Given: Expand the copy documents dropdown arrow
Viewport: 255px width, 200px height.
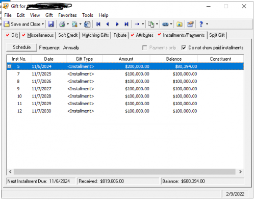Looking at the screenshot, I should click(157, 24).
